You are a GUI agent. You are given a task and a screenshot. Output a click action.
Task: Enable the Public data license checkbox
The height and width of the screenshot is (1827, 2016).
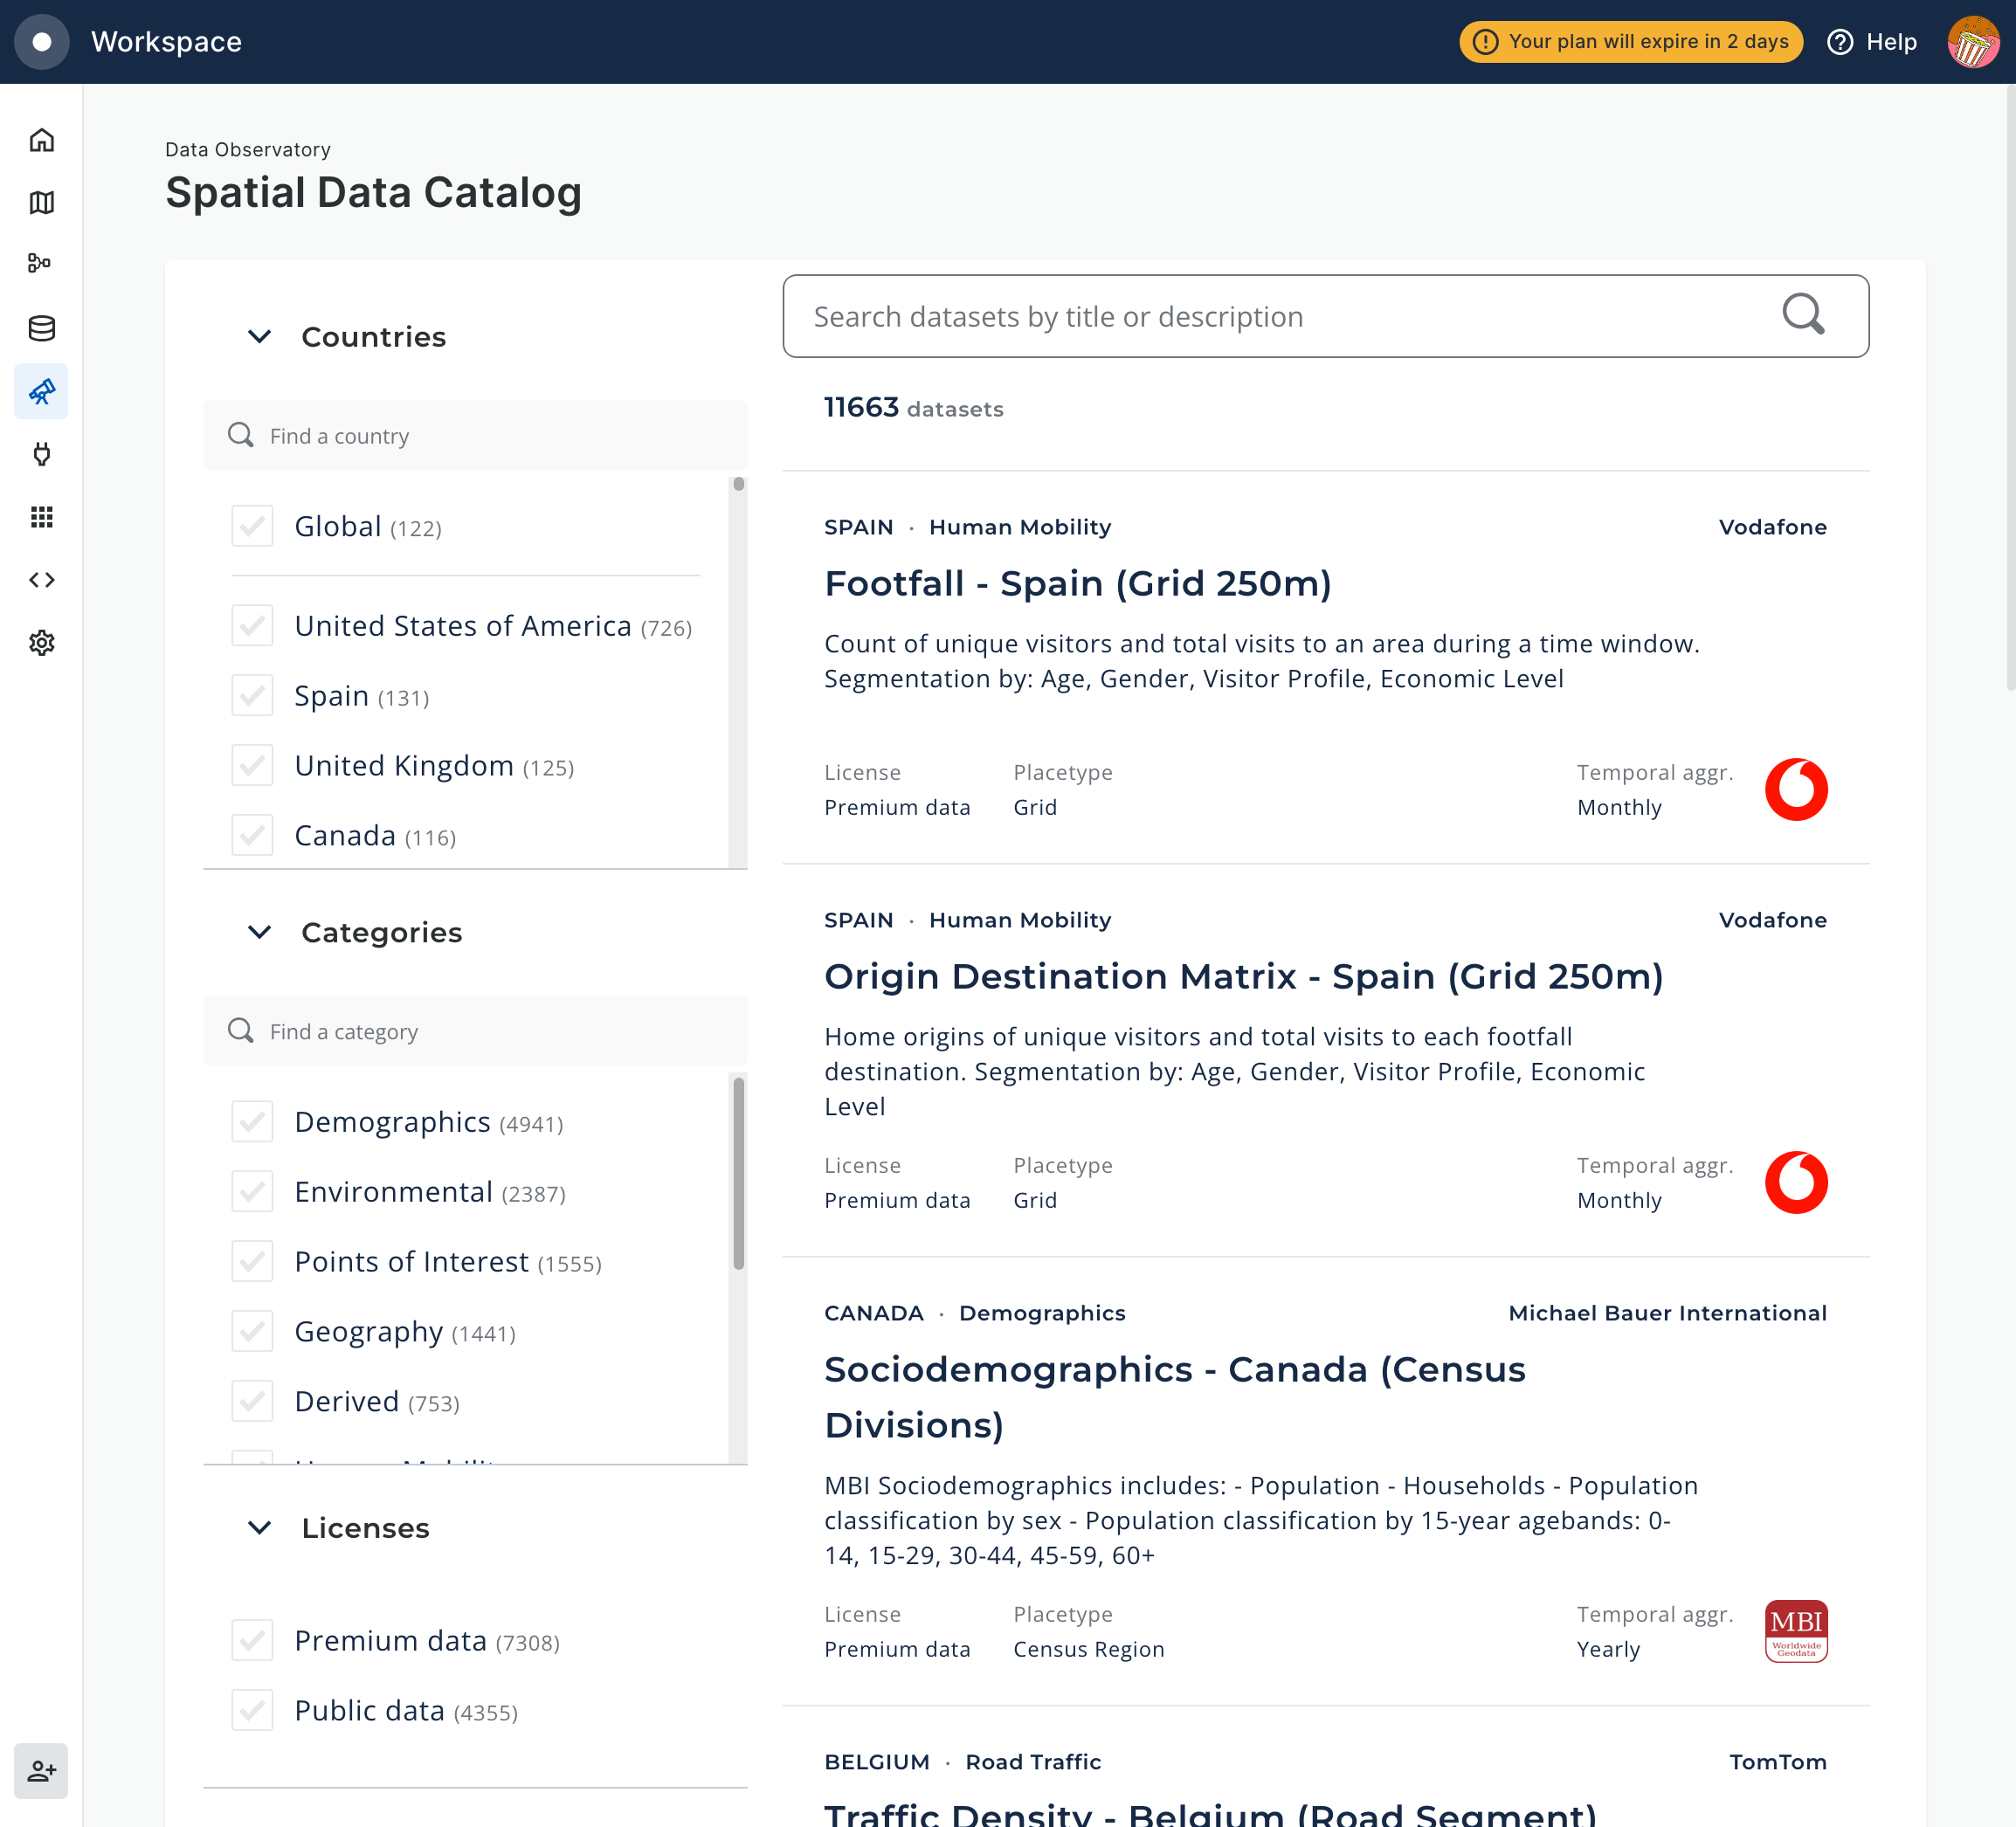pyautogui.click(x=252, y=1710)
